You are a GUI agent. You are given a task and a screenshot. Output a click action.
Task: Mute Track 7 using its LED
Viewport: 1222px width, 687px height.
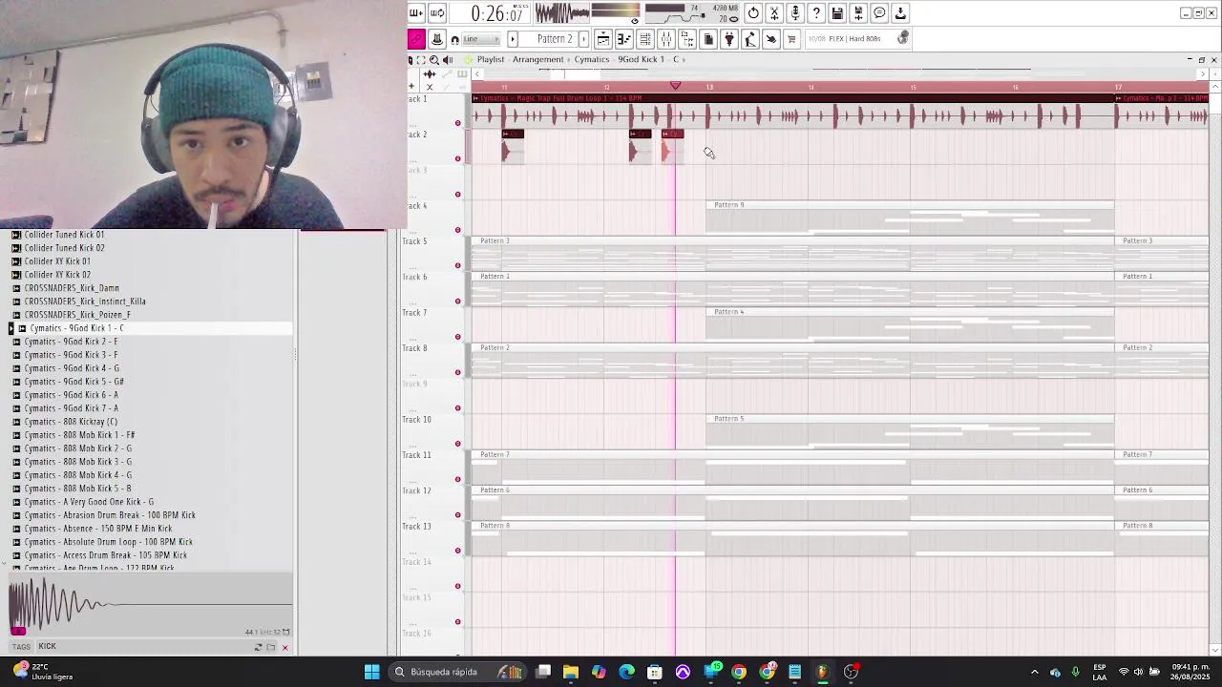[x=457, y=337]
